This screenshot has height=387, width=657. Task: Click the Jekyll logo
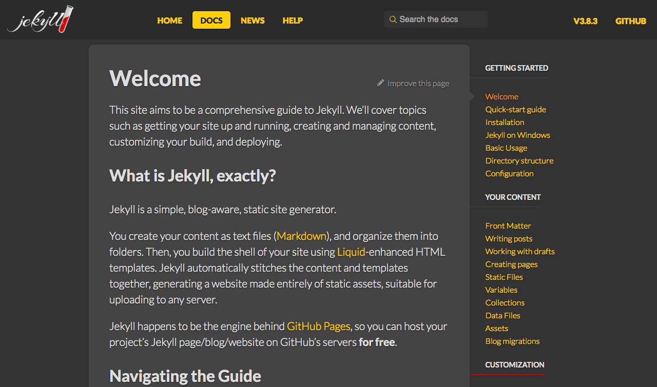coord(40,19)
